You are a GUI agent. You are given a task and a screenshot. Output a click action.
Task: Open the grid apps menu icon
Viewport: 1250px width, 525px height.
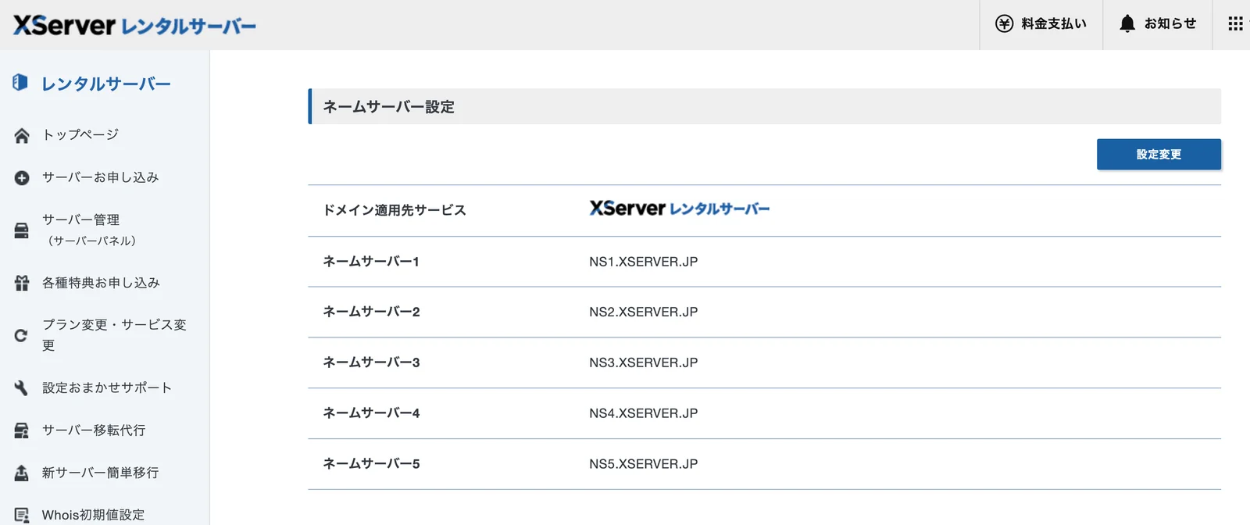coord(1235,24)
